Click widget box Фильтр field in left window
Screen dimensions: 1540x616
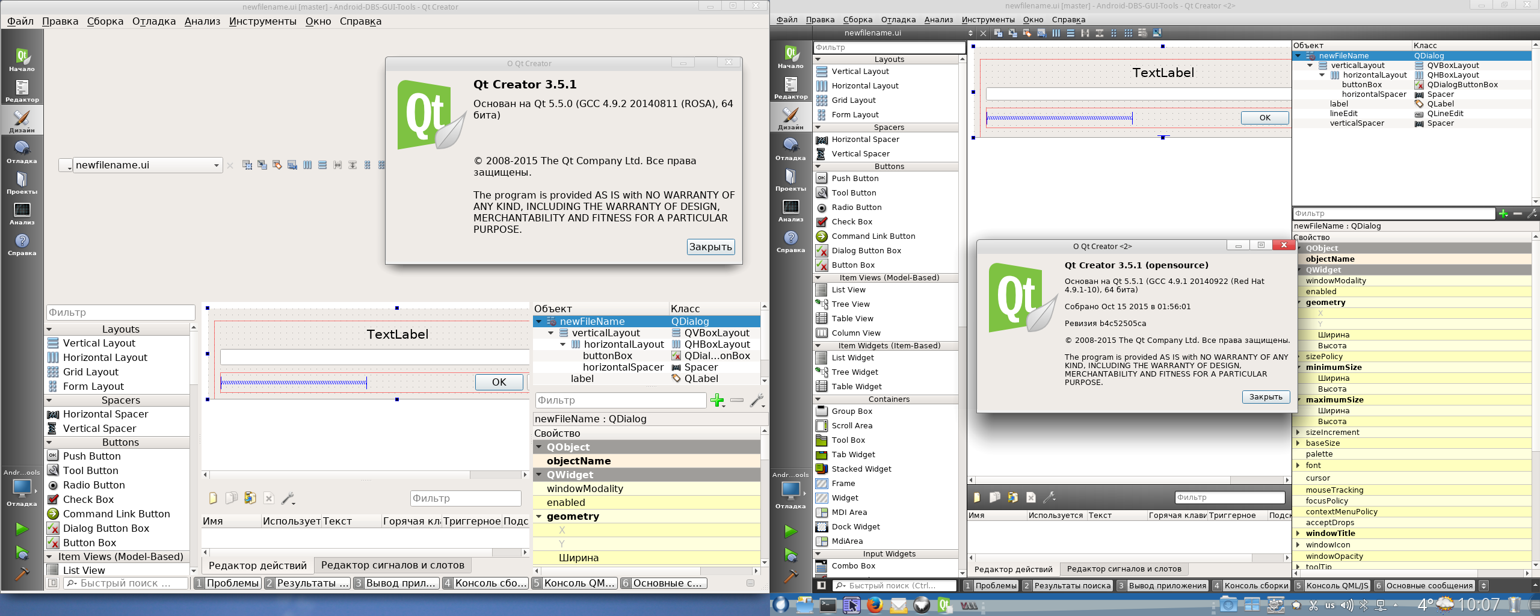[120, 312]
